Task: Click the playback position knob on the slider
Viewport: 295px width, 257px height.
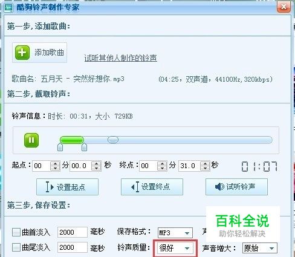Action: click(x=113, y=140)
